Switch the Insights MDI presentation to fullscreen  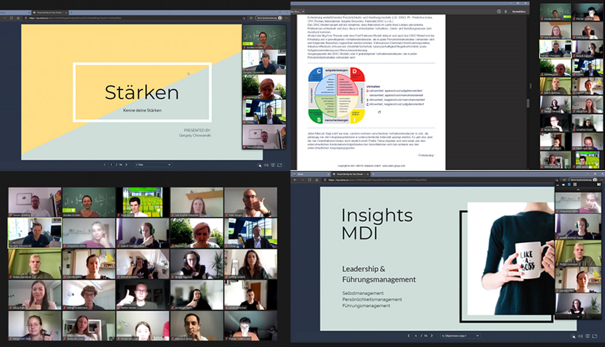click(595, 336)
